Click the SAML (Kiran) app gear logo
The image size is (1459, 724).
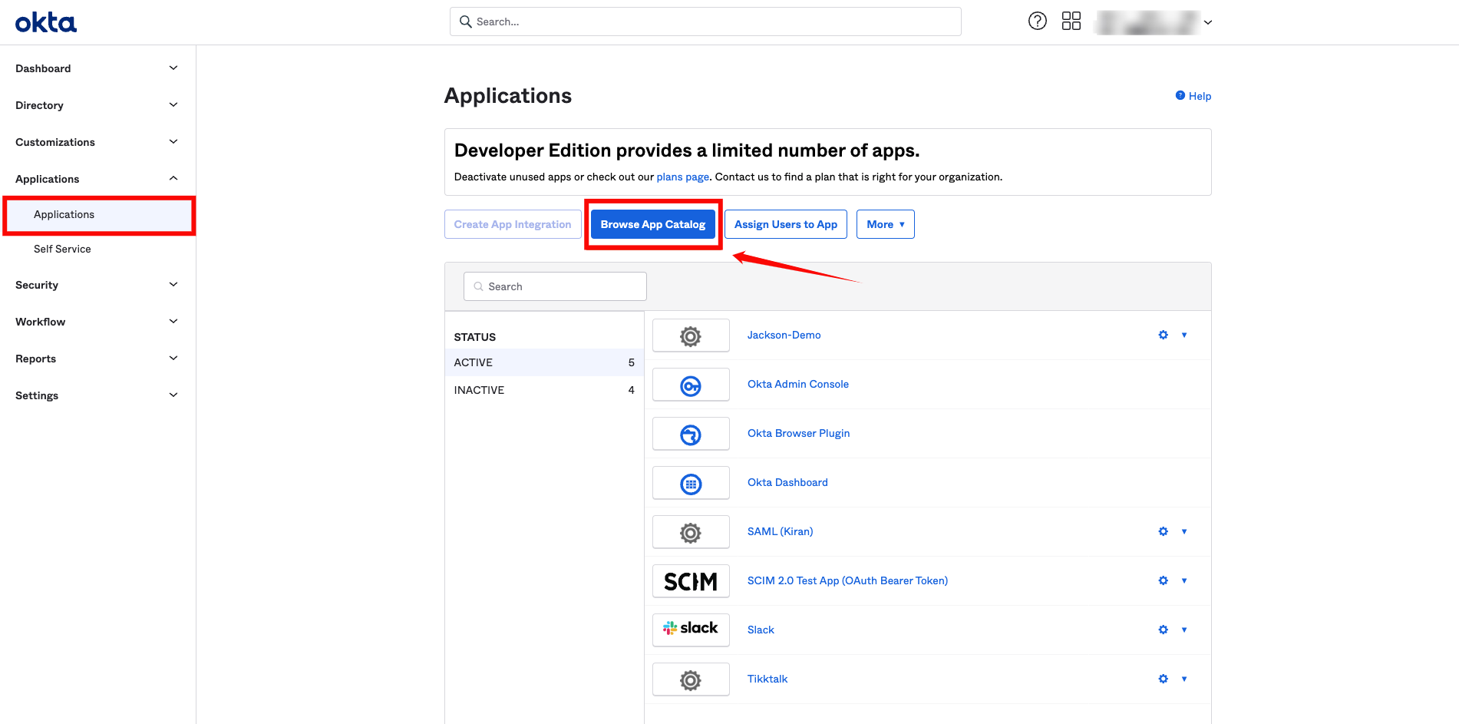(691, 532)
